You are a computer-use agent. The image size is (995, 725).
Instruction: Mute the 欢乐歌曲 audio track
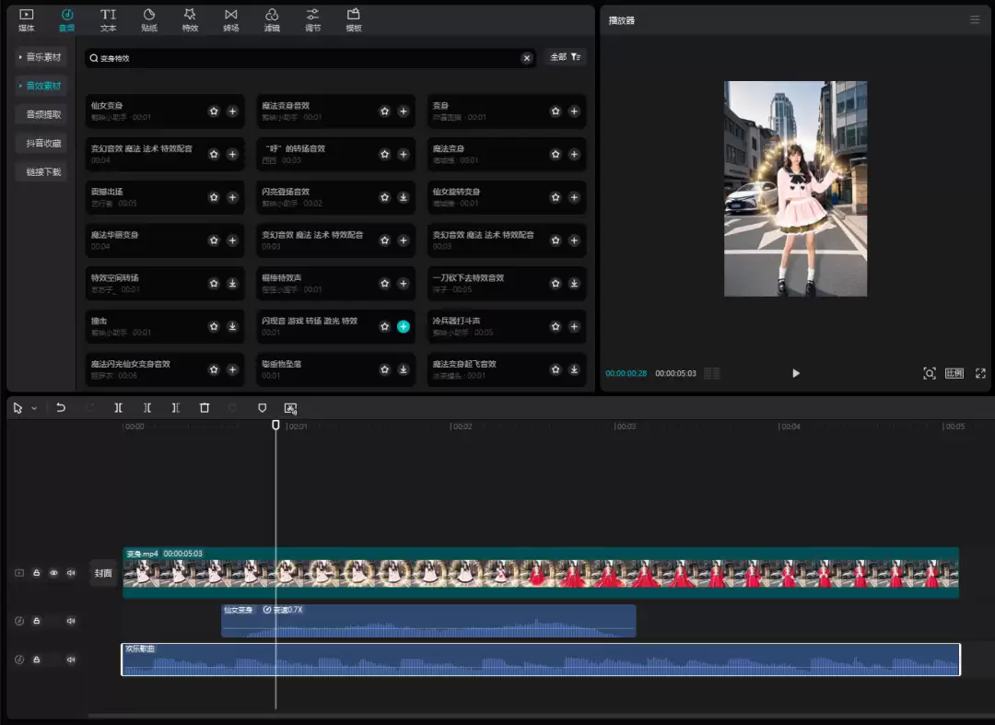(71, 660)
